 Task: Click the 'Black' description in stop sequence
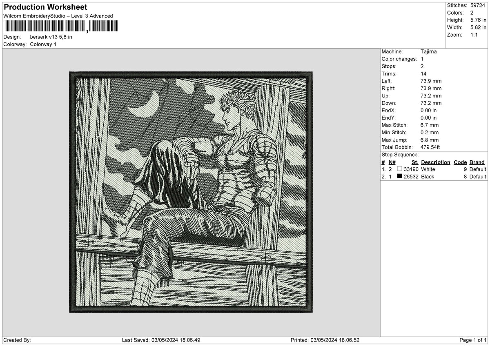pyautogui.click(x=428, y=176)
